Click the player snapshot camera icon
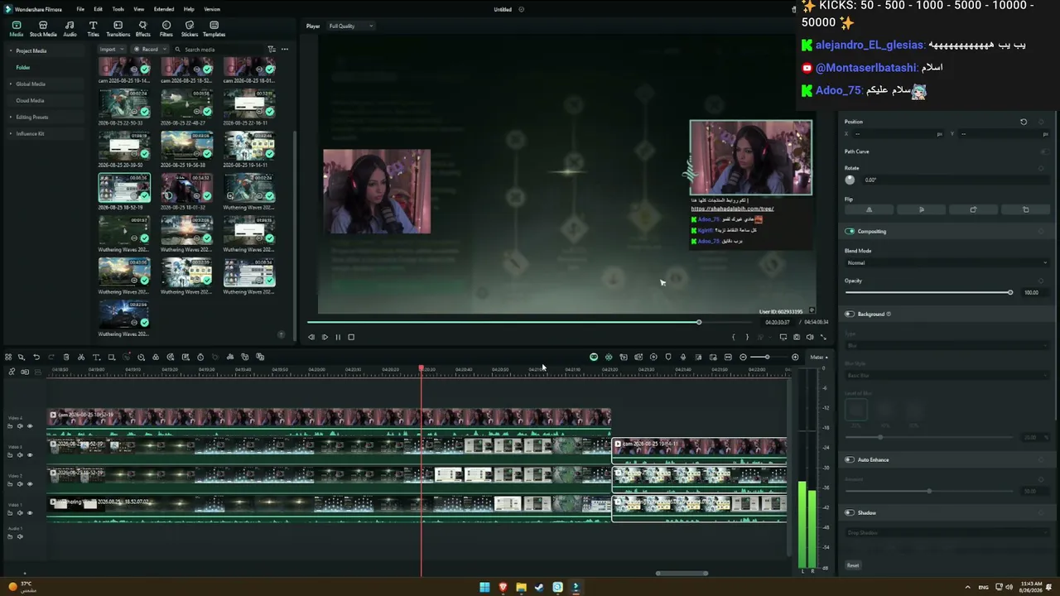The image size is (1060, 596). (x=797, y=337)
